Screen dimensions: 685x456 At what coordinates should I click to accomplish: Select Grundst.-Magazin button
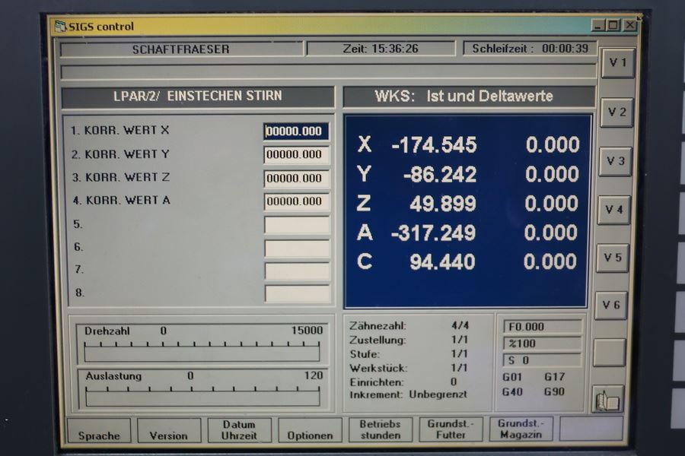coord(521,429)
